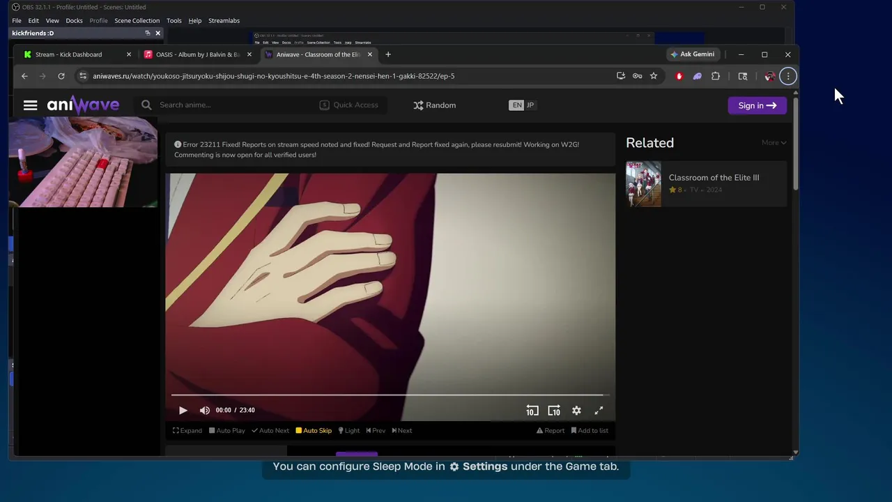Open purple ghost extension
This screenshot has height=502, width=892.
pyautogui.click(x=697, y=76)
